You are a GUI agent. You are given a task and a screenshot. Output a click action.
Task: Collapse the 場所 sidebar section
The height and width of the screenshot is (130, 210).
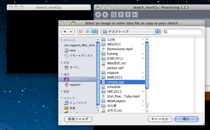click(62, 74)
